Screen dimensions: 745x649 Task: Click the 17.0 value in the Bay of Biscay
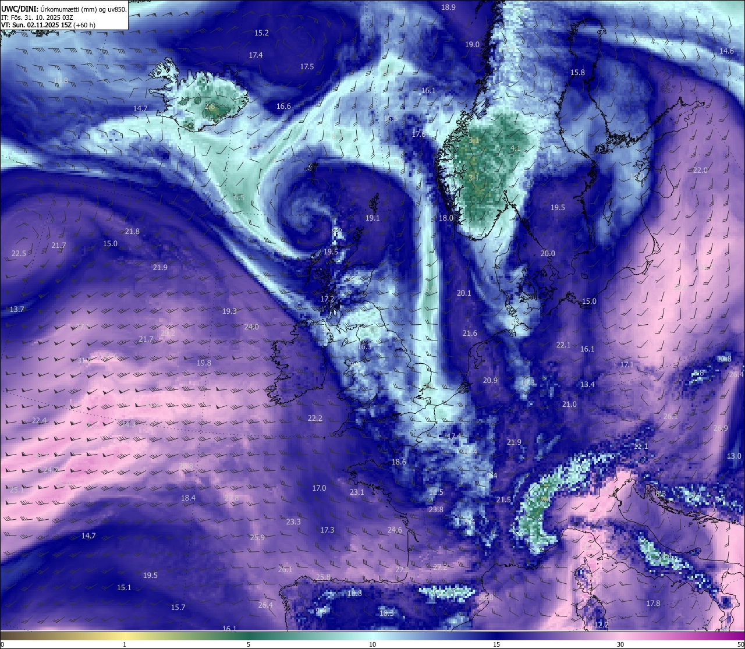319,488
